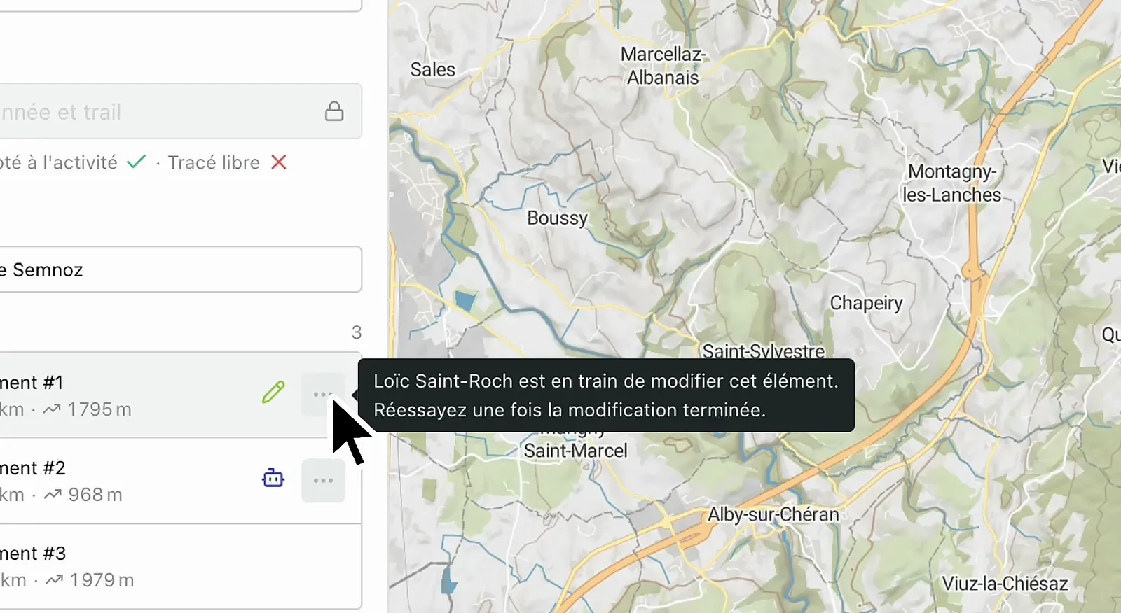Viewport: 1121px width, 613px height.
Task: Click the Saint-Sylvestre map label
Action: pyautogui.click(x=764, y=351)
